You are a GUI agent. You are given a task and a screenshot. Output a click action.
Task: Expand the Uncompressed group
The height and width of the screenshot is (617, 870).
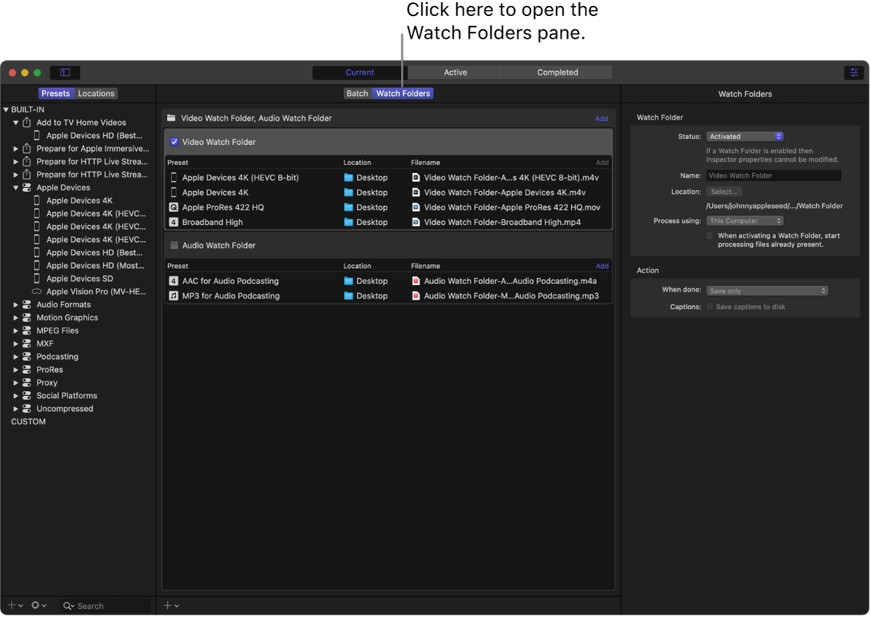pyautogui.click(x=16, y=409)
